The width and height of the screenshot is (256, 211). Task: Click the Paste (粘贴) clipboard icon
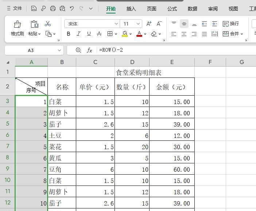click(x=34, y=24)
